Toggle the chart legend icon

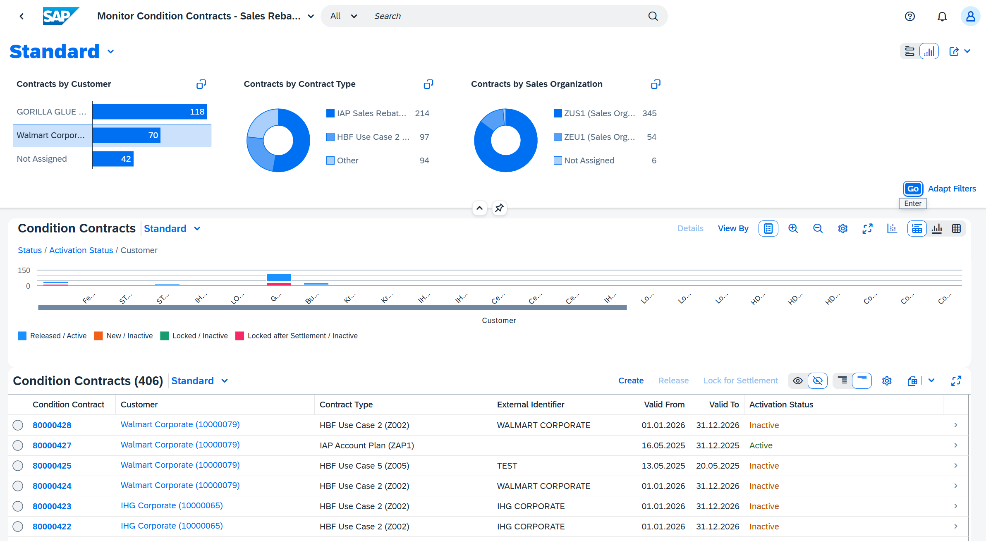point(768,229)
